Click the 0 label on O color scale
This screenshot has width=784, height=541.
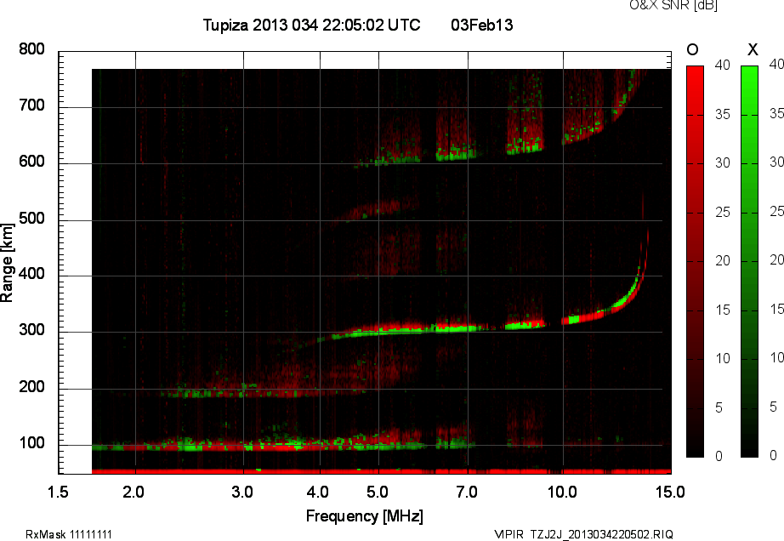719,456
